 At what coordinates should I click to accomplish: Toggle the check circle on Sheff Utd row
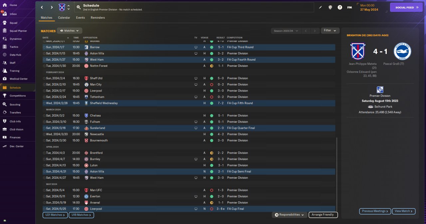[x=44, y=78]
